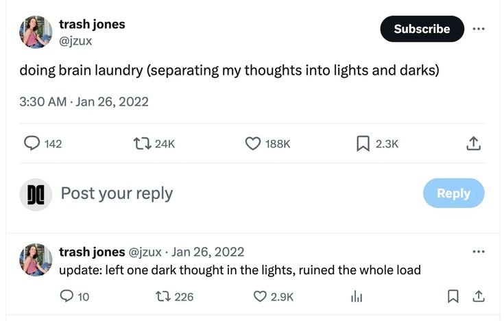Bookmark the main tweet
Screen dimensions: 504x321
pyautogui.click(x=363, y=143)
